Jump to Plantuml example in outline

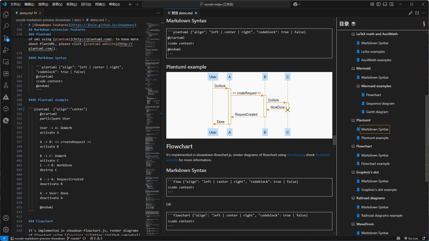(374, 138)
